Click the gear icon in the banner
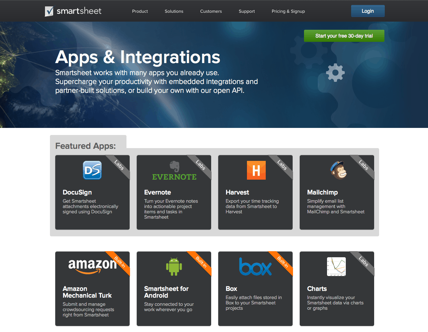The image size is (428, 332). (335, 73)
